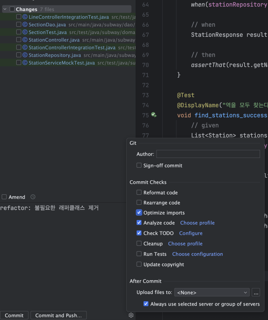The image size is (268, 320).
Task: Click class icon of SectionTest.java
Action: pos(25,32)
